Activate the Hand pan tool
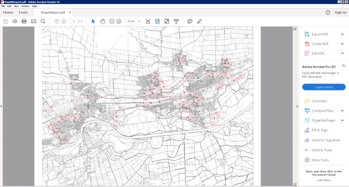The image size is (349, 187). pyautogui.click(x=102, y=21)
